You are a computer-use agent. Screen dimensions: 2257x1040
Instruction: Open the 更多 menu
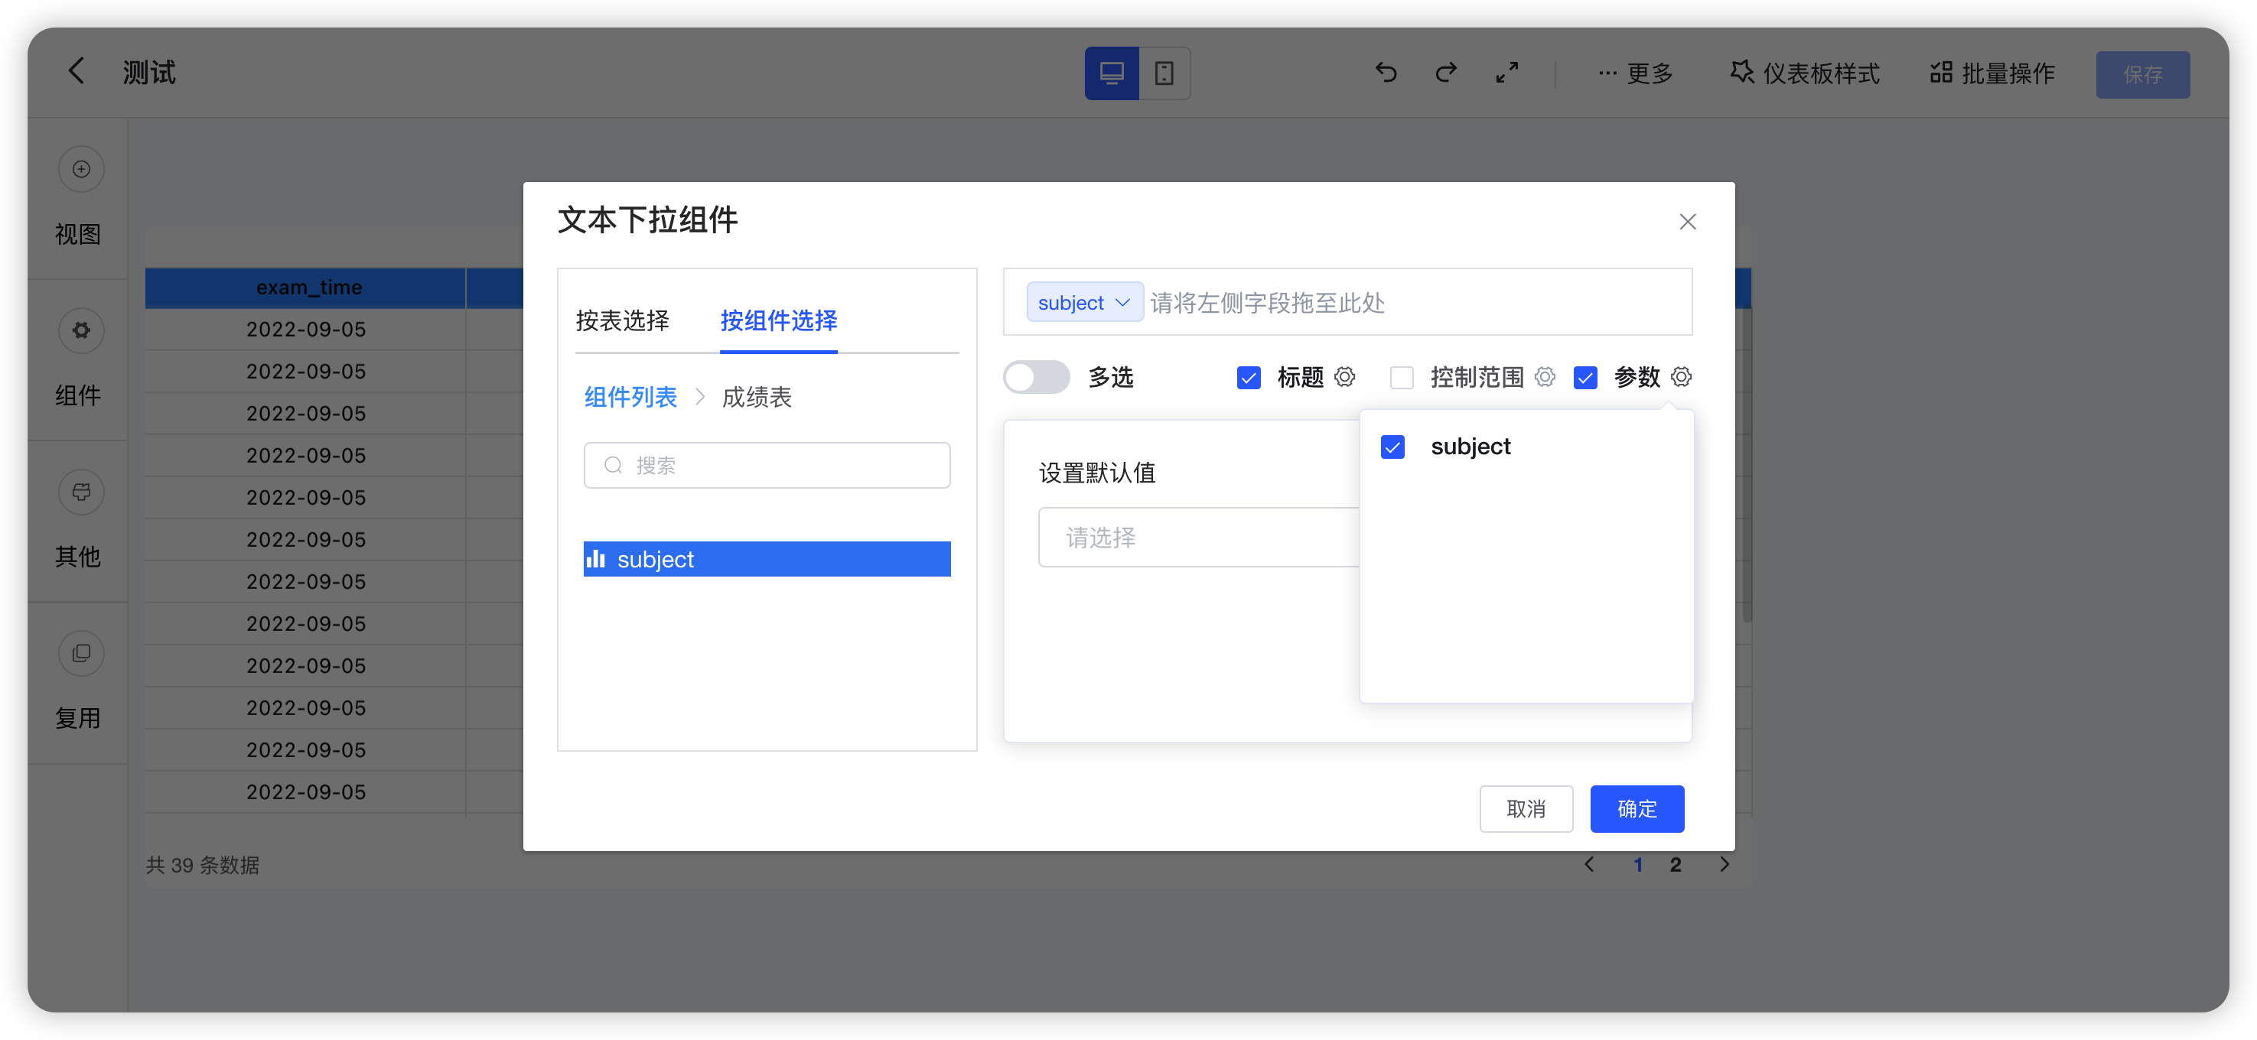[x=1635, y=73]
